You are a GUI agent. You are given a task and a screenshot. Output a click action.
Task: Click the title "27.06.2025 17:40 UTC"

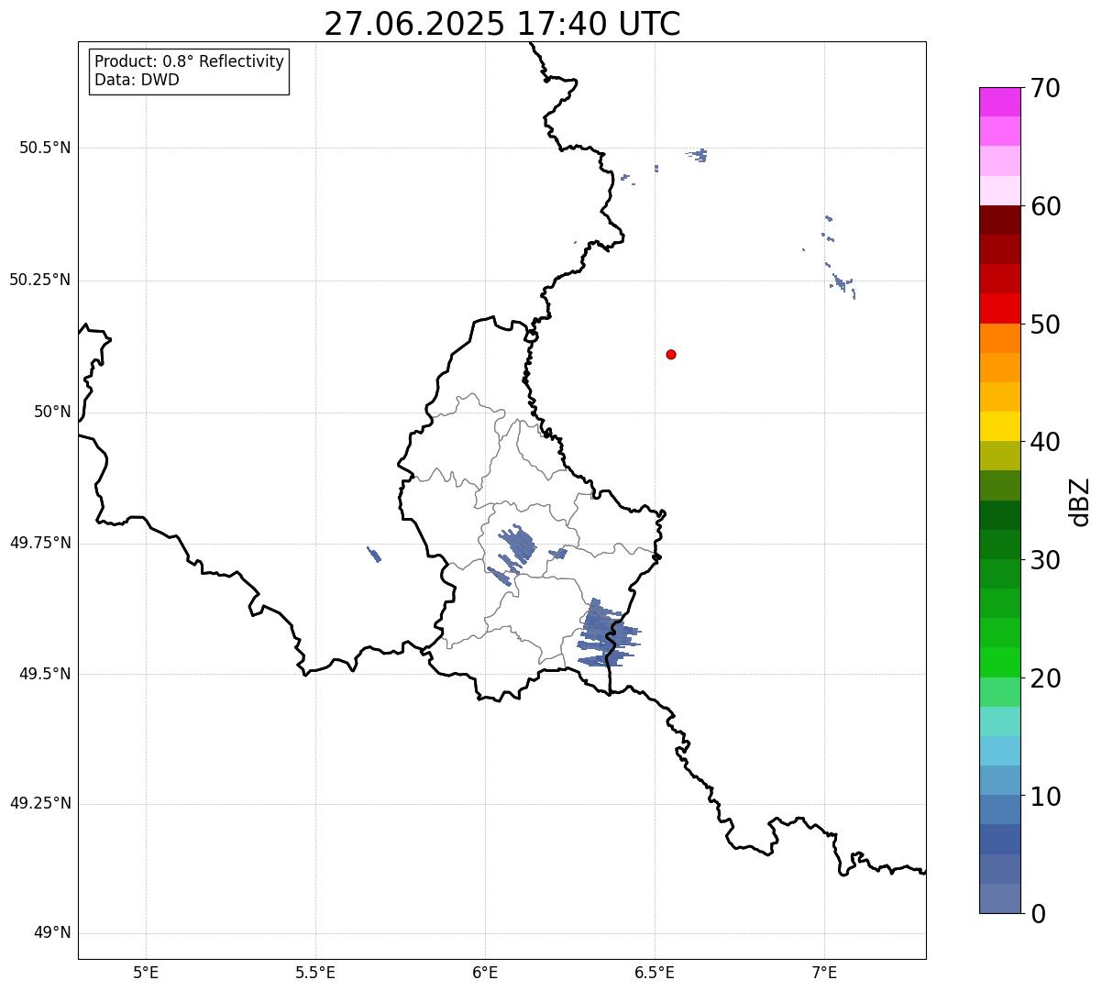pyautogui.click(x=502, y=24)
